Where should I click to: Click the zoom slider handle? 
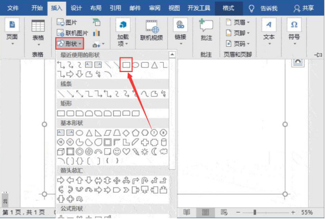255,212
